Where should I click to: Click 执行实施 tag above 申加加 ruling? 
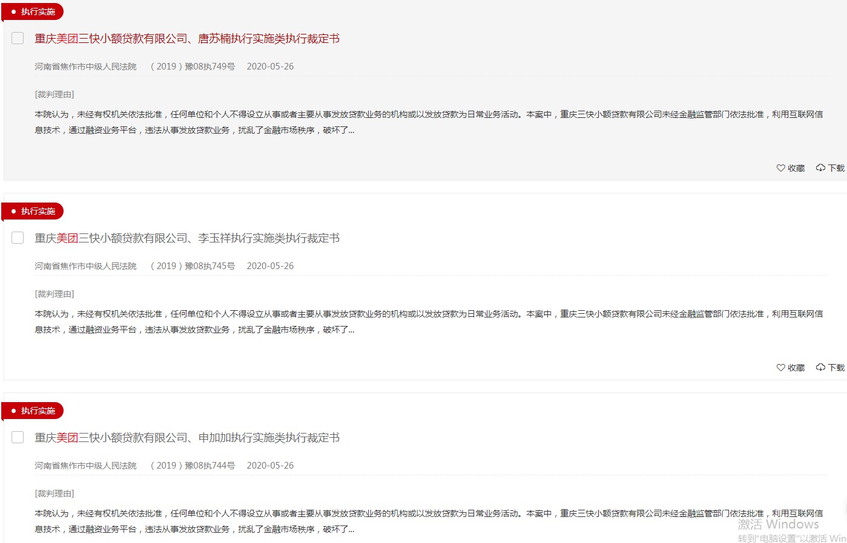(33, 411)
